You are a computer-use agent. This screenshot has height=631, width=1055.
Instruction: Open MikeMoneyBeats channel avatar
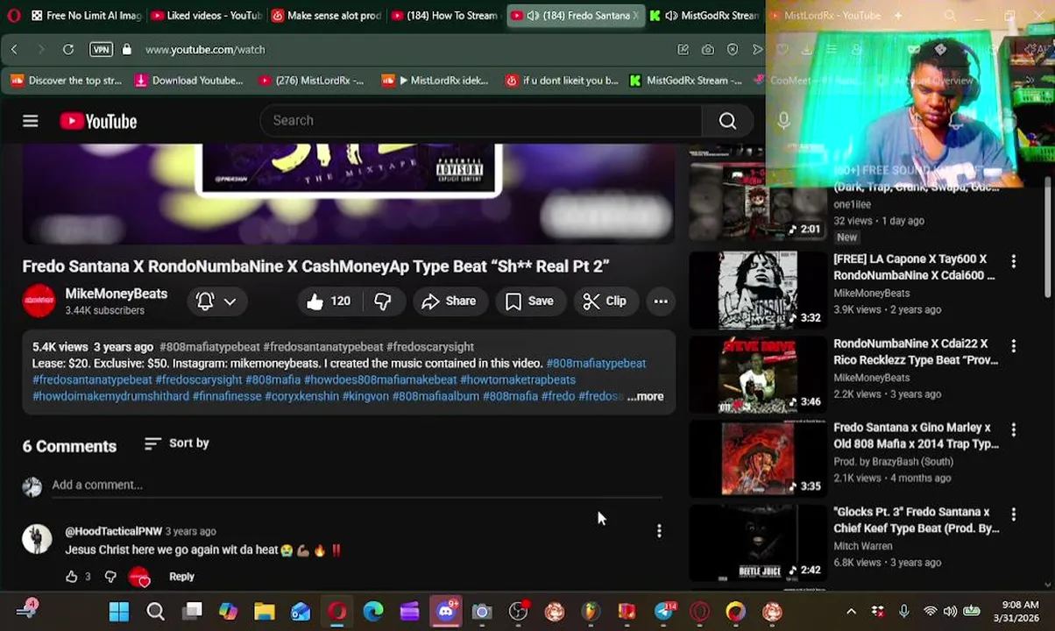click(39, 301)
